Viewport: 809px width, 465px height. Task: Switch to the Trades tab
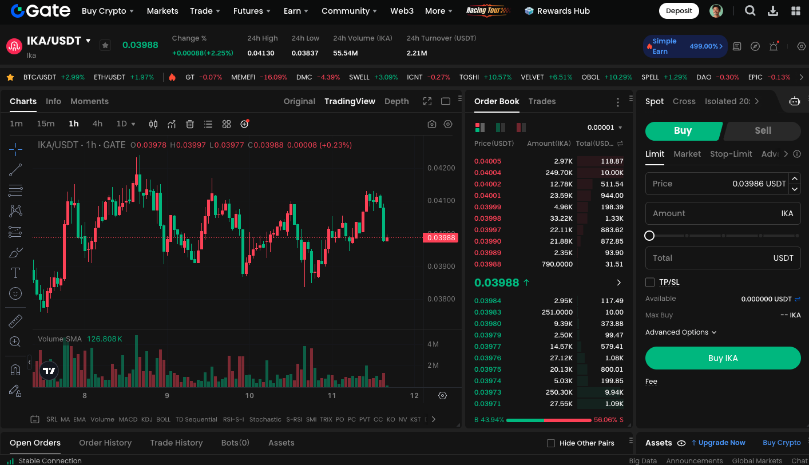[x=542, y=101]
